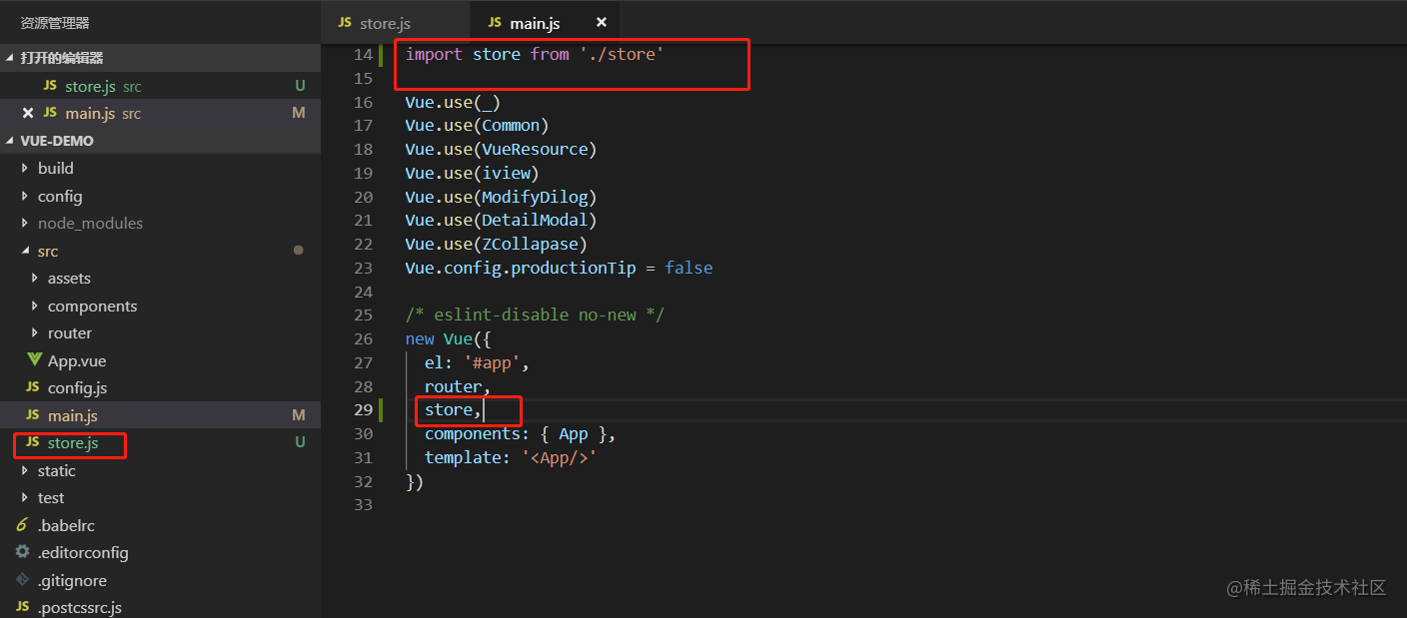Click the router, line in editor
This screenshot has width=1407, height=618.
coord(458,386)
